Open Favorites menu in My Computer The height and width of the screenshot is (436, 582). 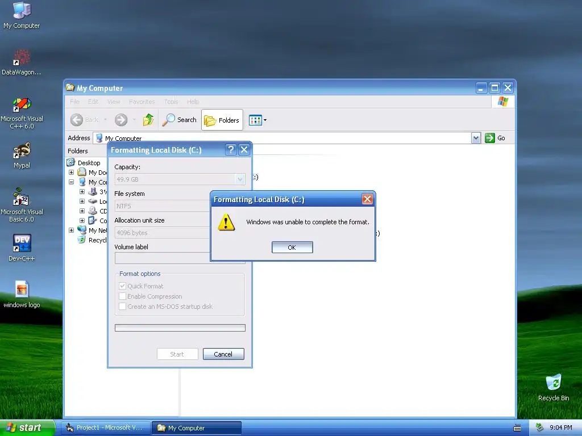pyautogui.click(x=142, y=102)
